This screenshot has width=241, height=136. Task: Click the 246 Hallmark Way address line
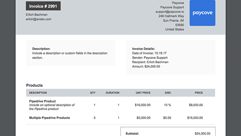171,16
